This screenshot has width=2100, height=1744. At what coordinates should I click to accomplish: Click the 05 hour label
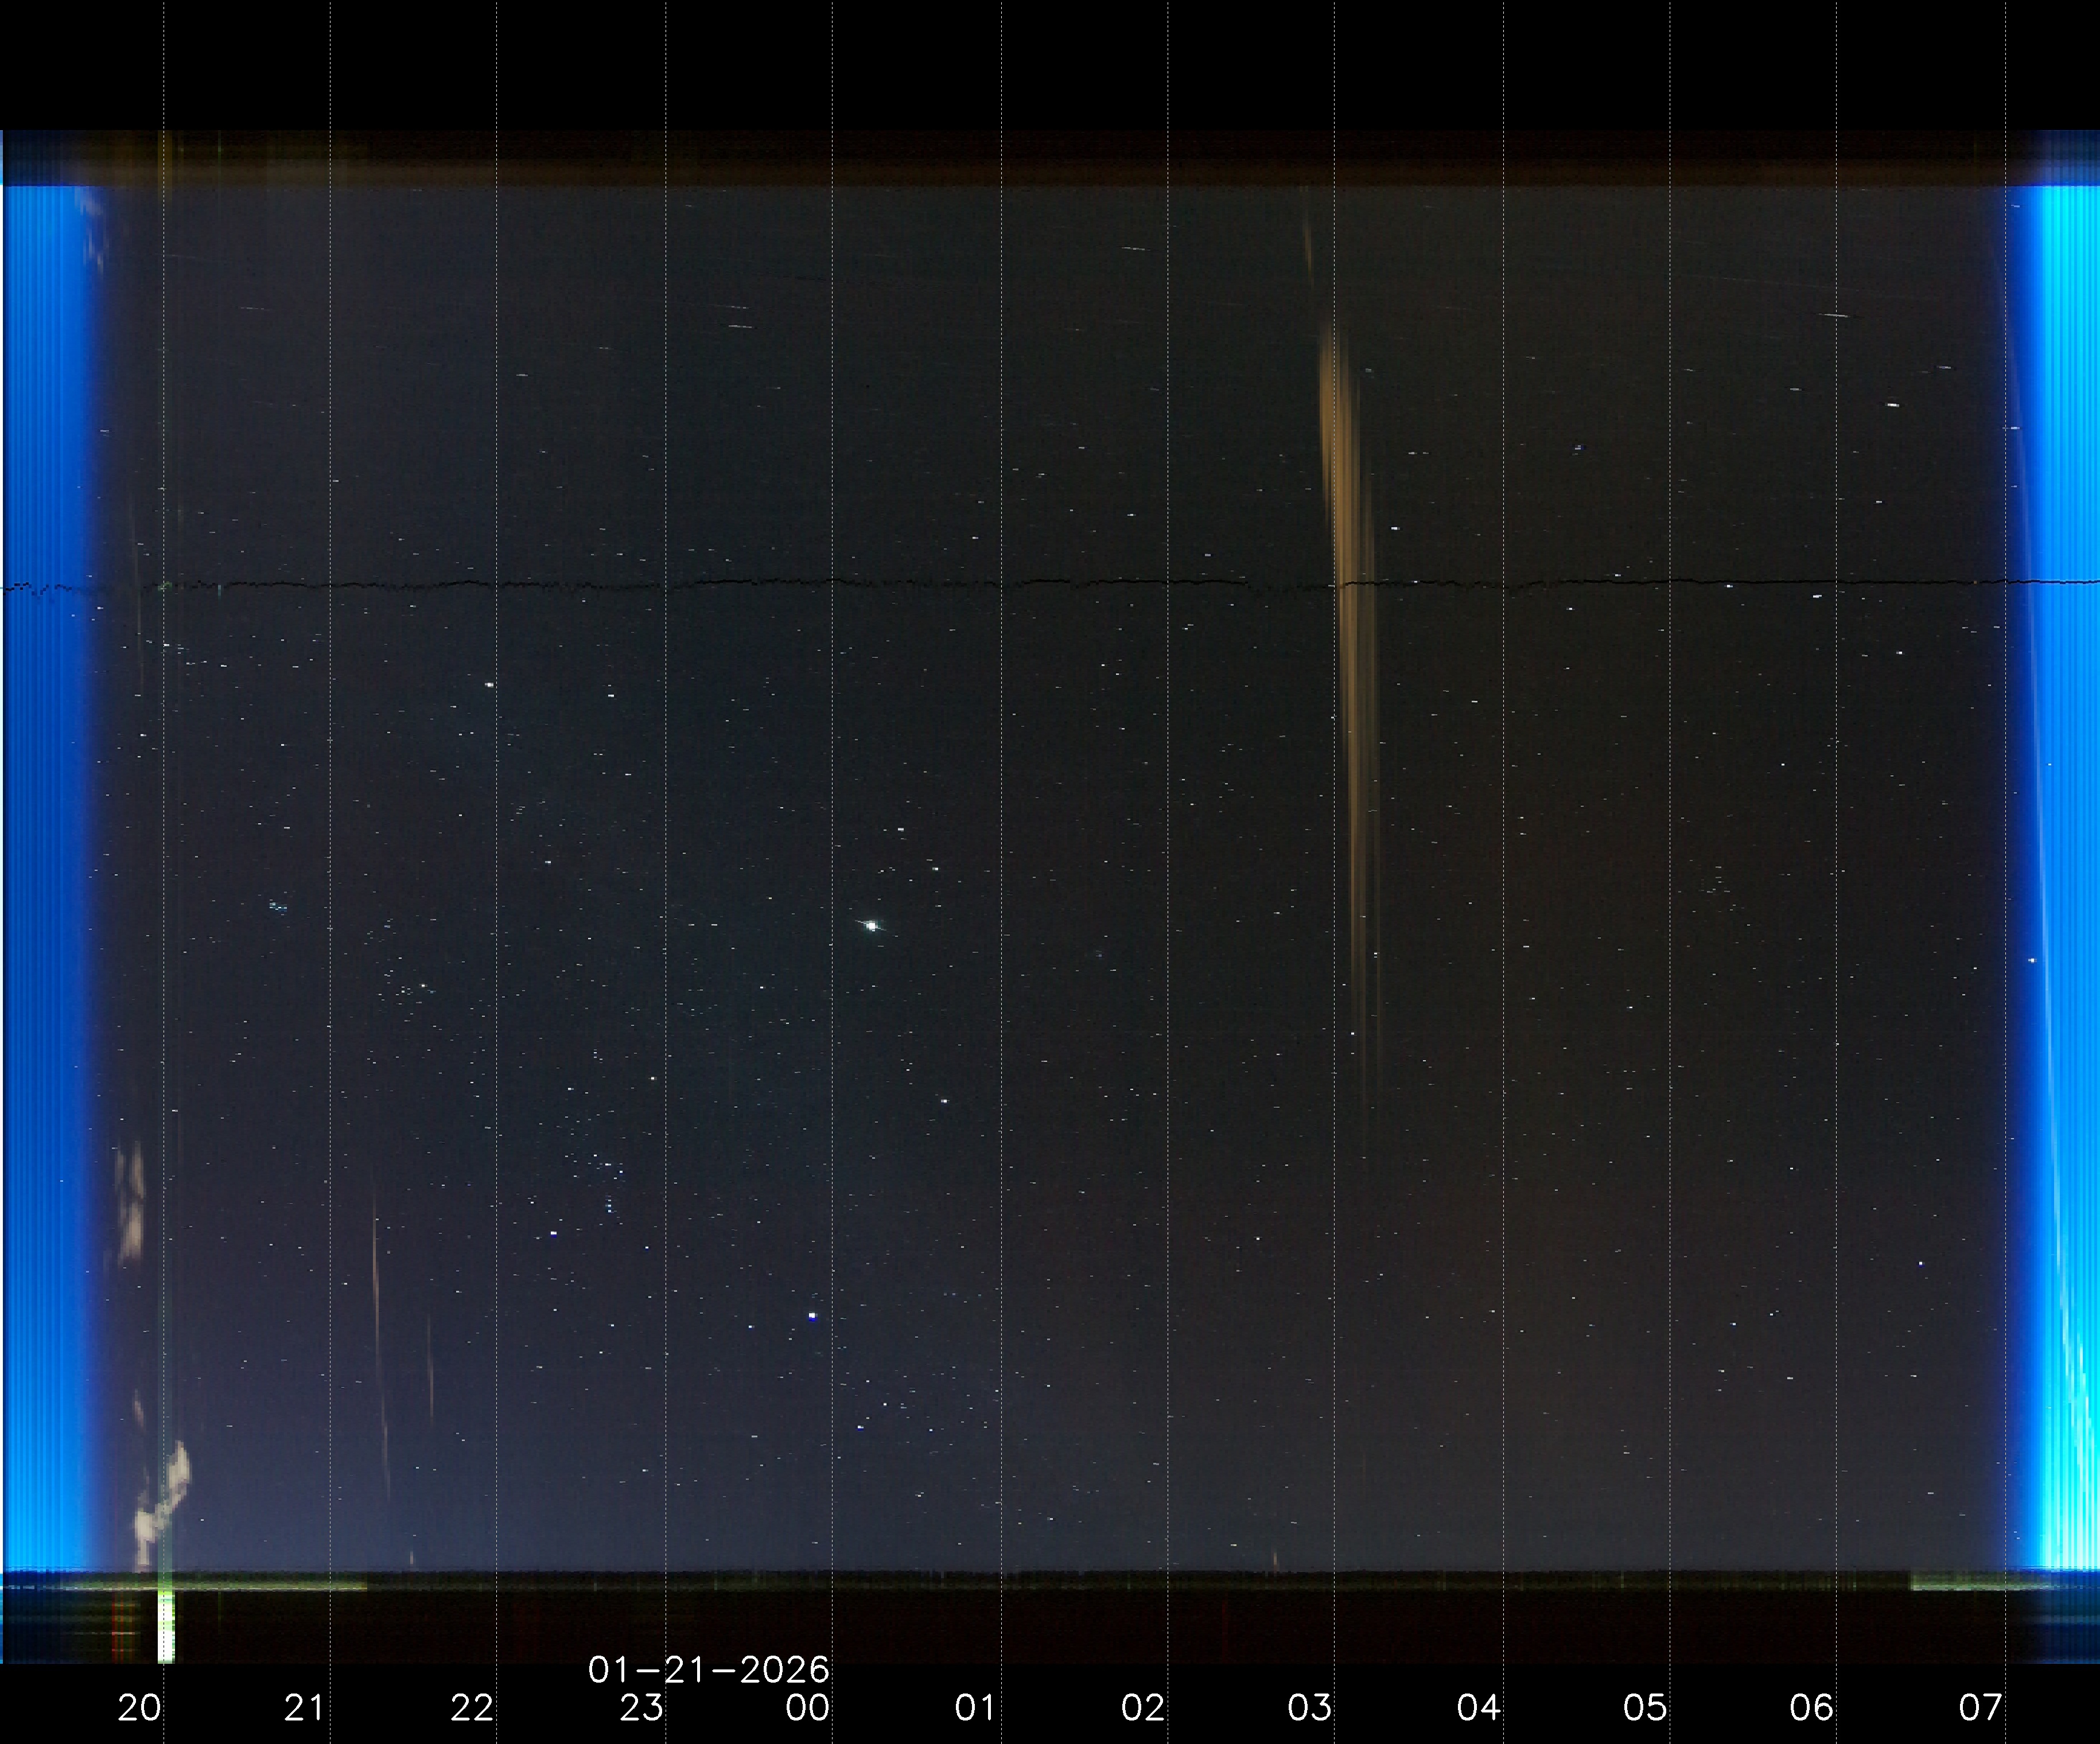pos(1645,1708)
